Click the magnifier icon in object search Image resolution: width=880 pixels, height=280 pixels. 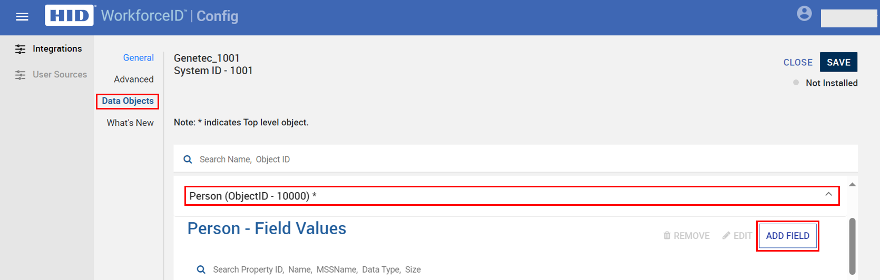tap(188, 159)
